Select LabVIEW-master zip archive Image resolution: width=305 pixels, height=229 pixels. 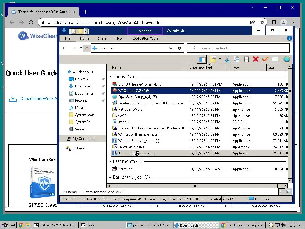tap(199, 147)
